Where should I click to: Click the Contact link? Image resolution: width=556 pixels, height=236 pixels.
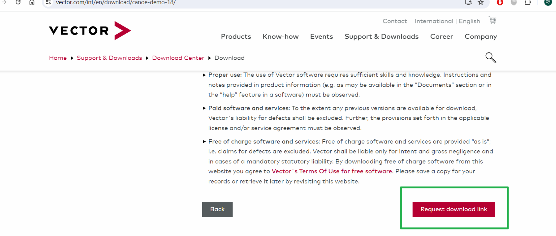click(395, 21)
